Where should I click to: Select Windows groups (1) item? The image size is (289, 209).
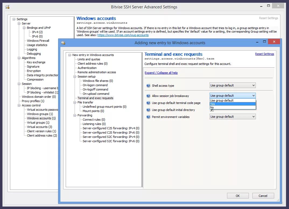(40, 114)
